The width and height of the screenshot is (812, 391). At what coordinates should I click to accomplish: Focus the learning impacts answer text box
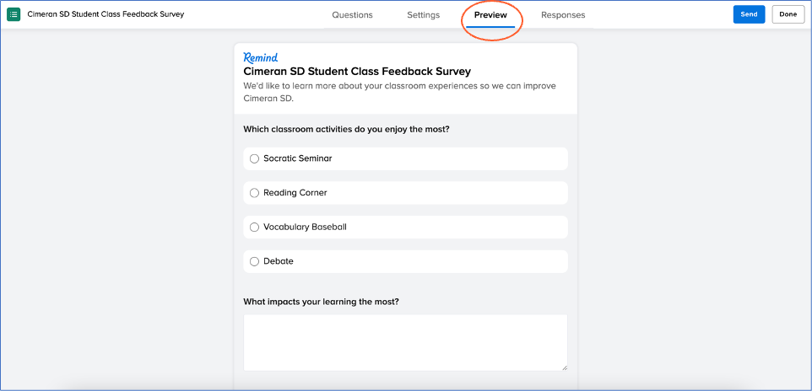click(x=405, y=342)
